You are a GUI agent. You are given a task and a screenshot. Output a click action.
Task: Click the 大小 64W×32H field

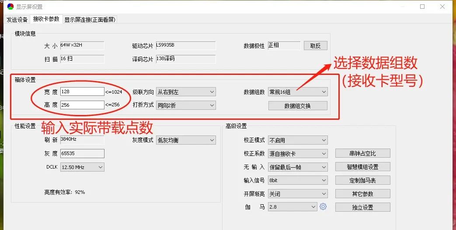click(x=82, y=45)
